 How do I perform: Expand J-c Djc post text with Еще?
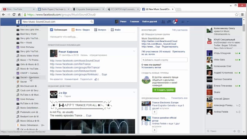click(89, 115)
